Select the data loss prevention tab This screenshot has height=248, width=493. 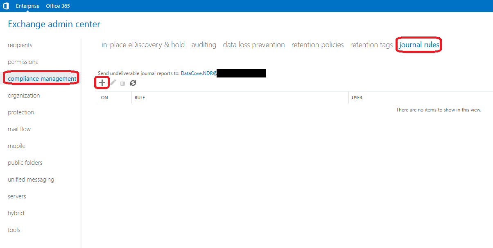click(x=253, y=45)
